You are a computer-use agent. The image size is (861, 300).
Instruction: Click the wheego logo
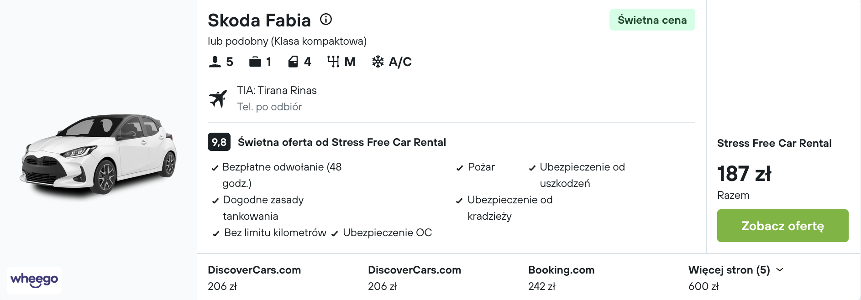click(x=34, y=280)
